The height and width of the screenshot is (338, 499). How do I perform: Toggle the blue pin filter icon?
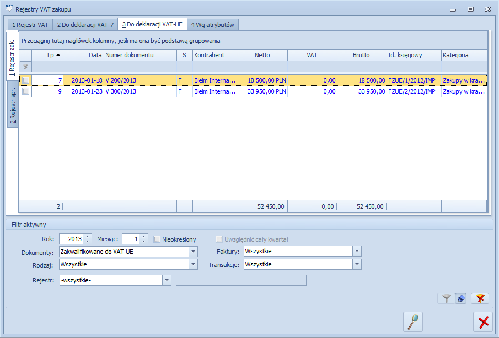click(461, 298)
